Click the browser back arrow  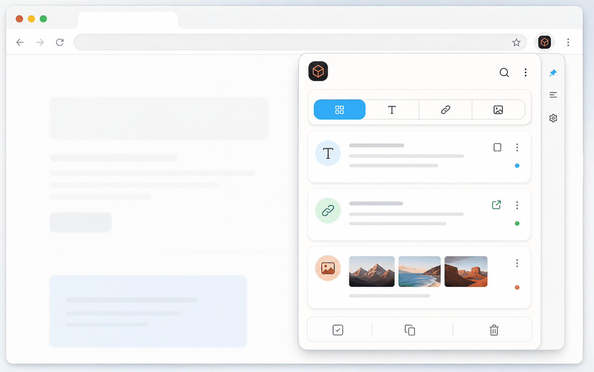(x=20, y=42)
